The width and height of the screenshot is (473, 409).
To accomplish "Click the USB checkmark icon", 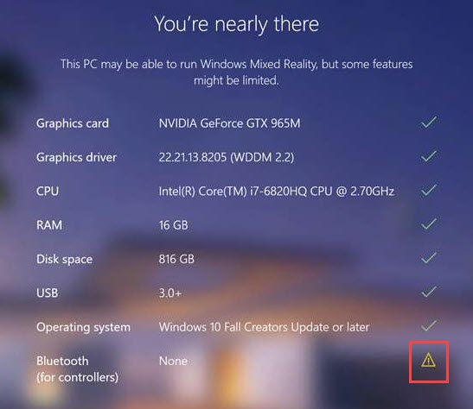I will click(x=429, y=292).
